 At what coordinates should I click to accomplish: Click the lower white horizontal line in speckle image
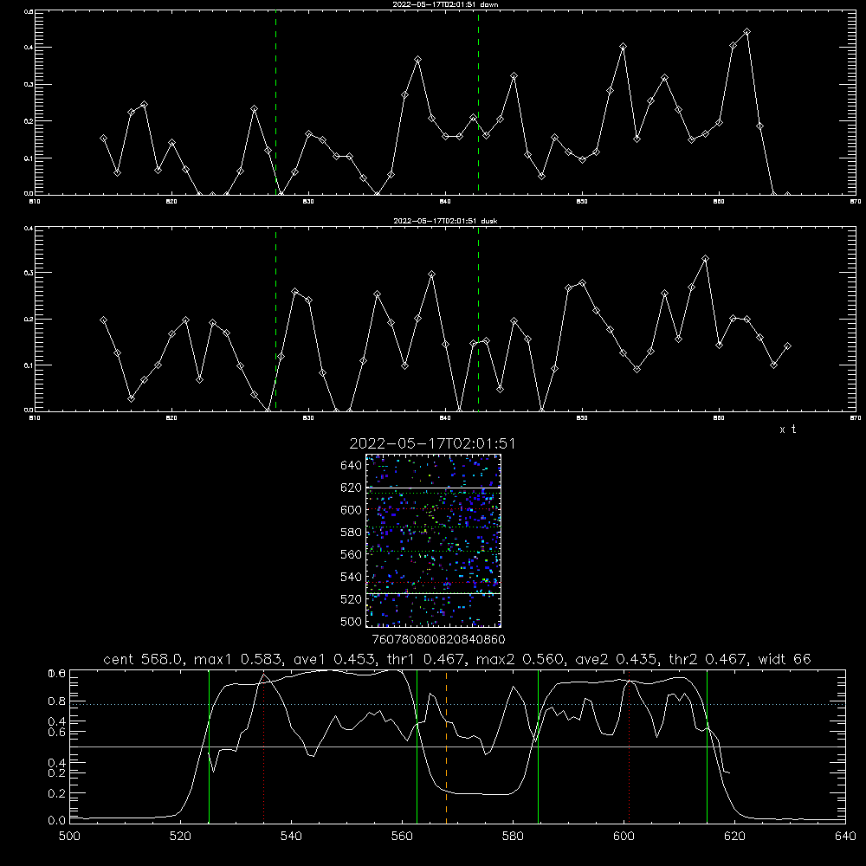pos(433,594)
